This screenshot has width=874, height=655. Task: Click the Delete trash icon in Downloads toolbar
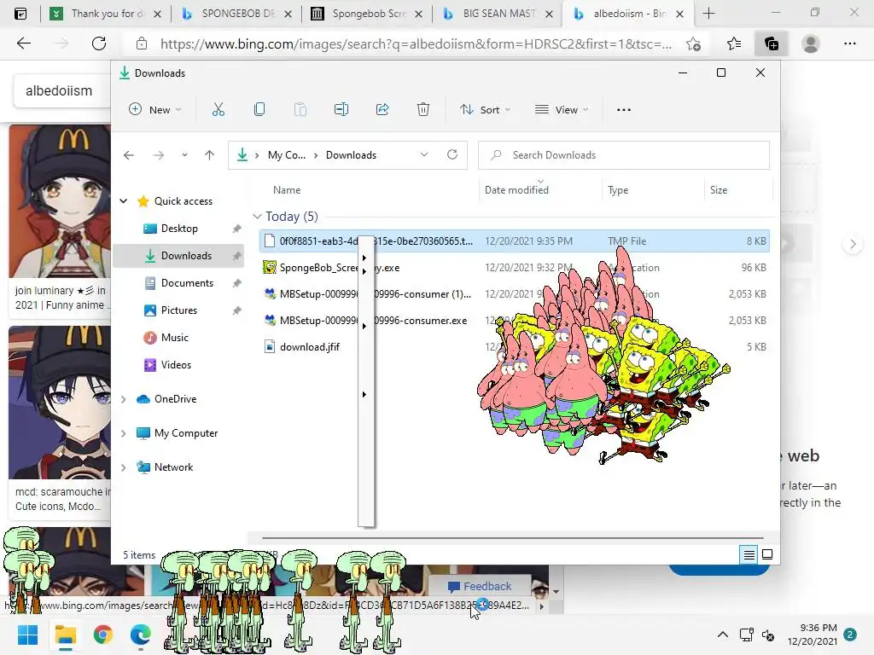[423, 110]
